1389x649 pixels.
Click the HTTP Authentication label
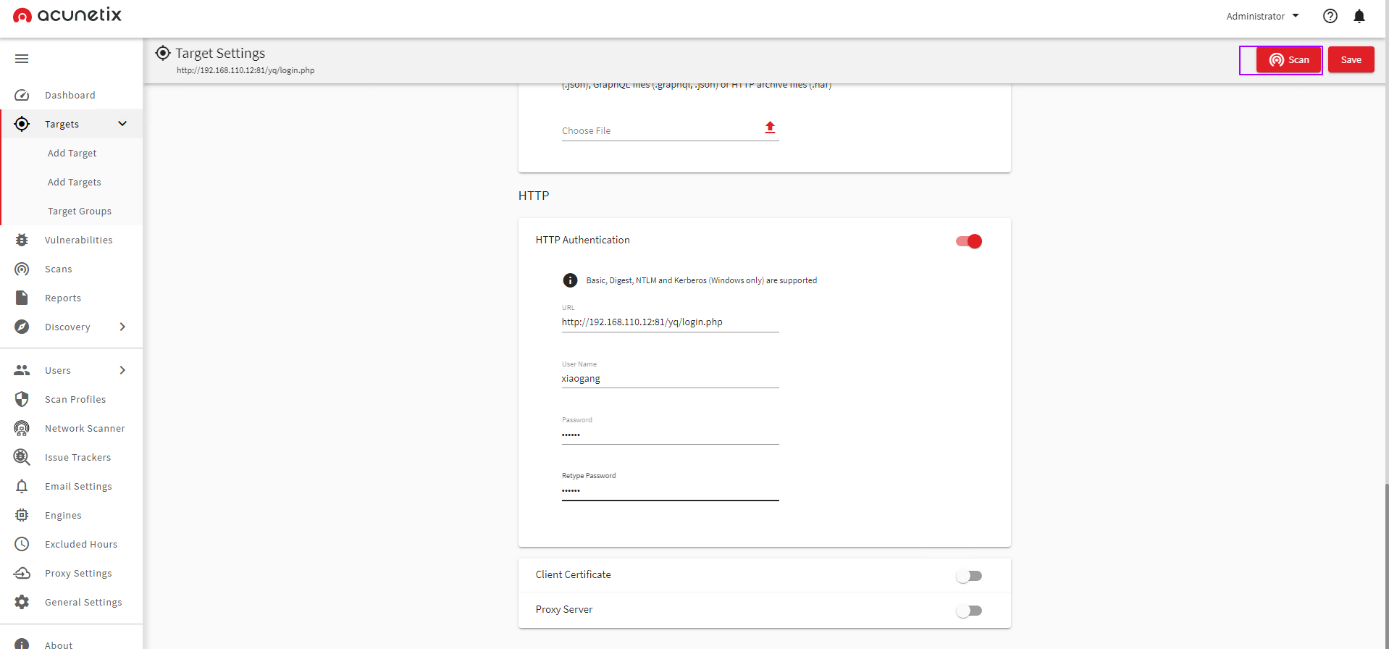coord(583,240)
